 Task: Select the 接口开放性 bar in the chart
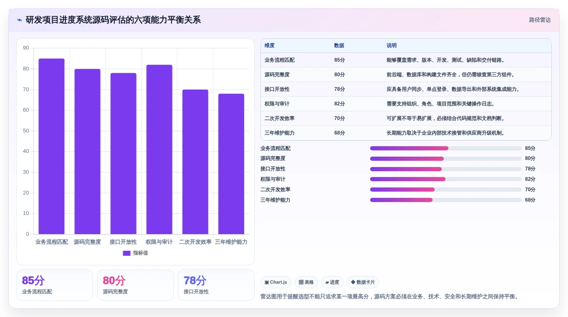coord(123,154)
